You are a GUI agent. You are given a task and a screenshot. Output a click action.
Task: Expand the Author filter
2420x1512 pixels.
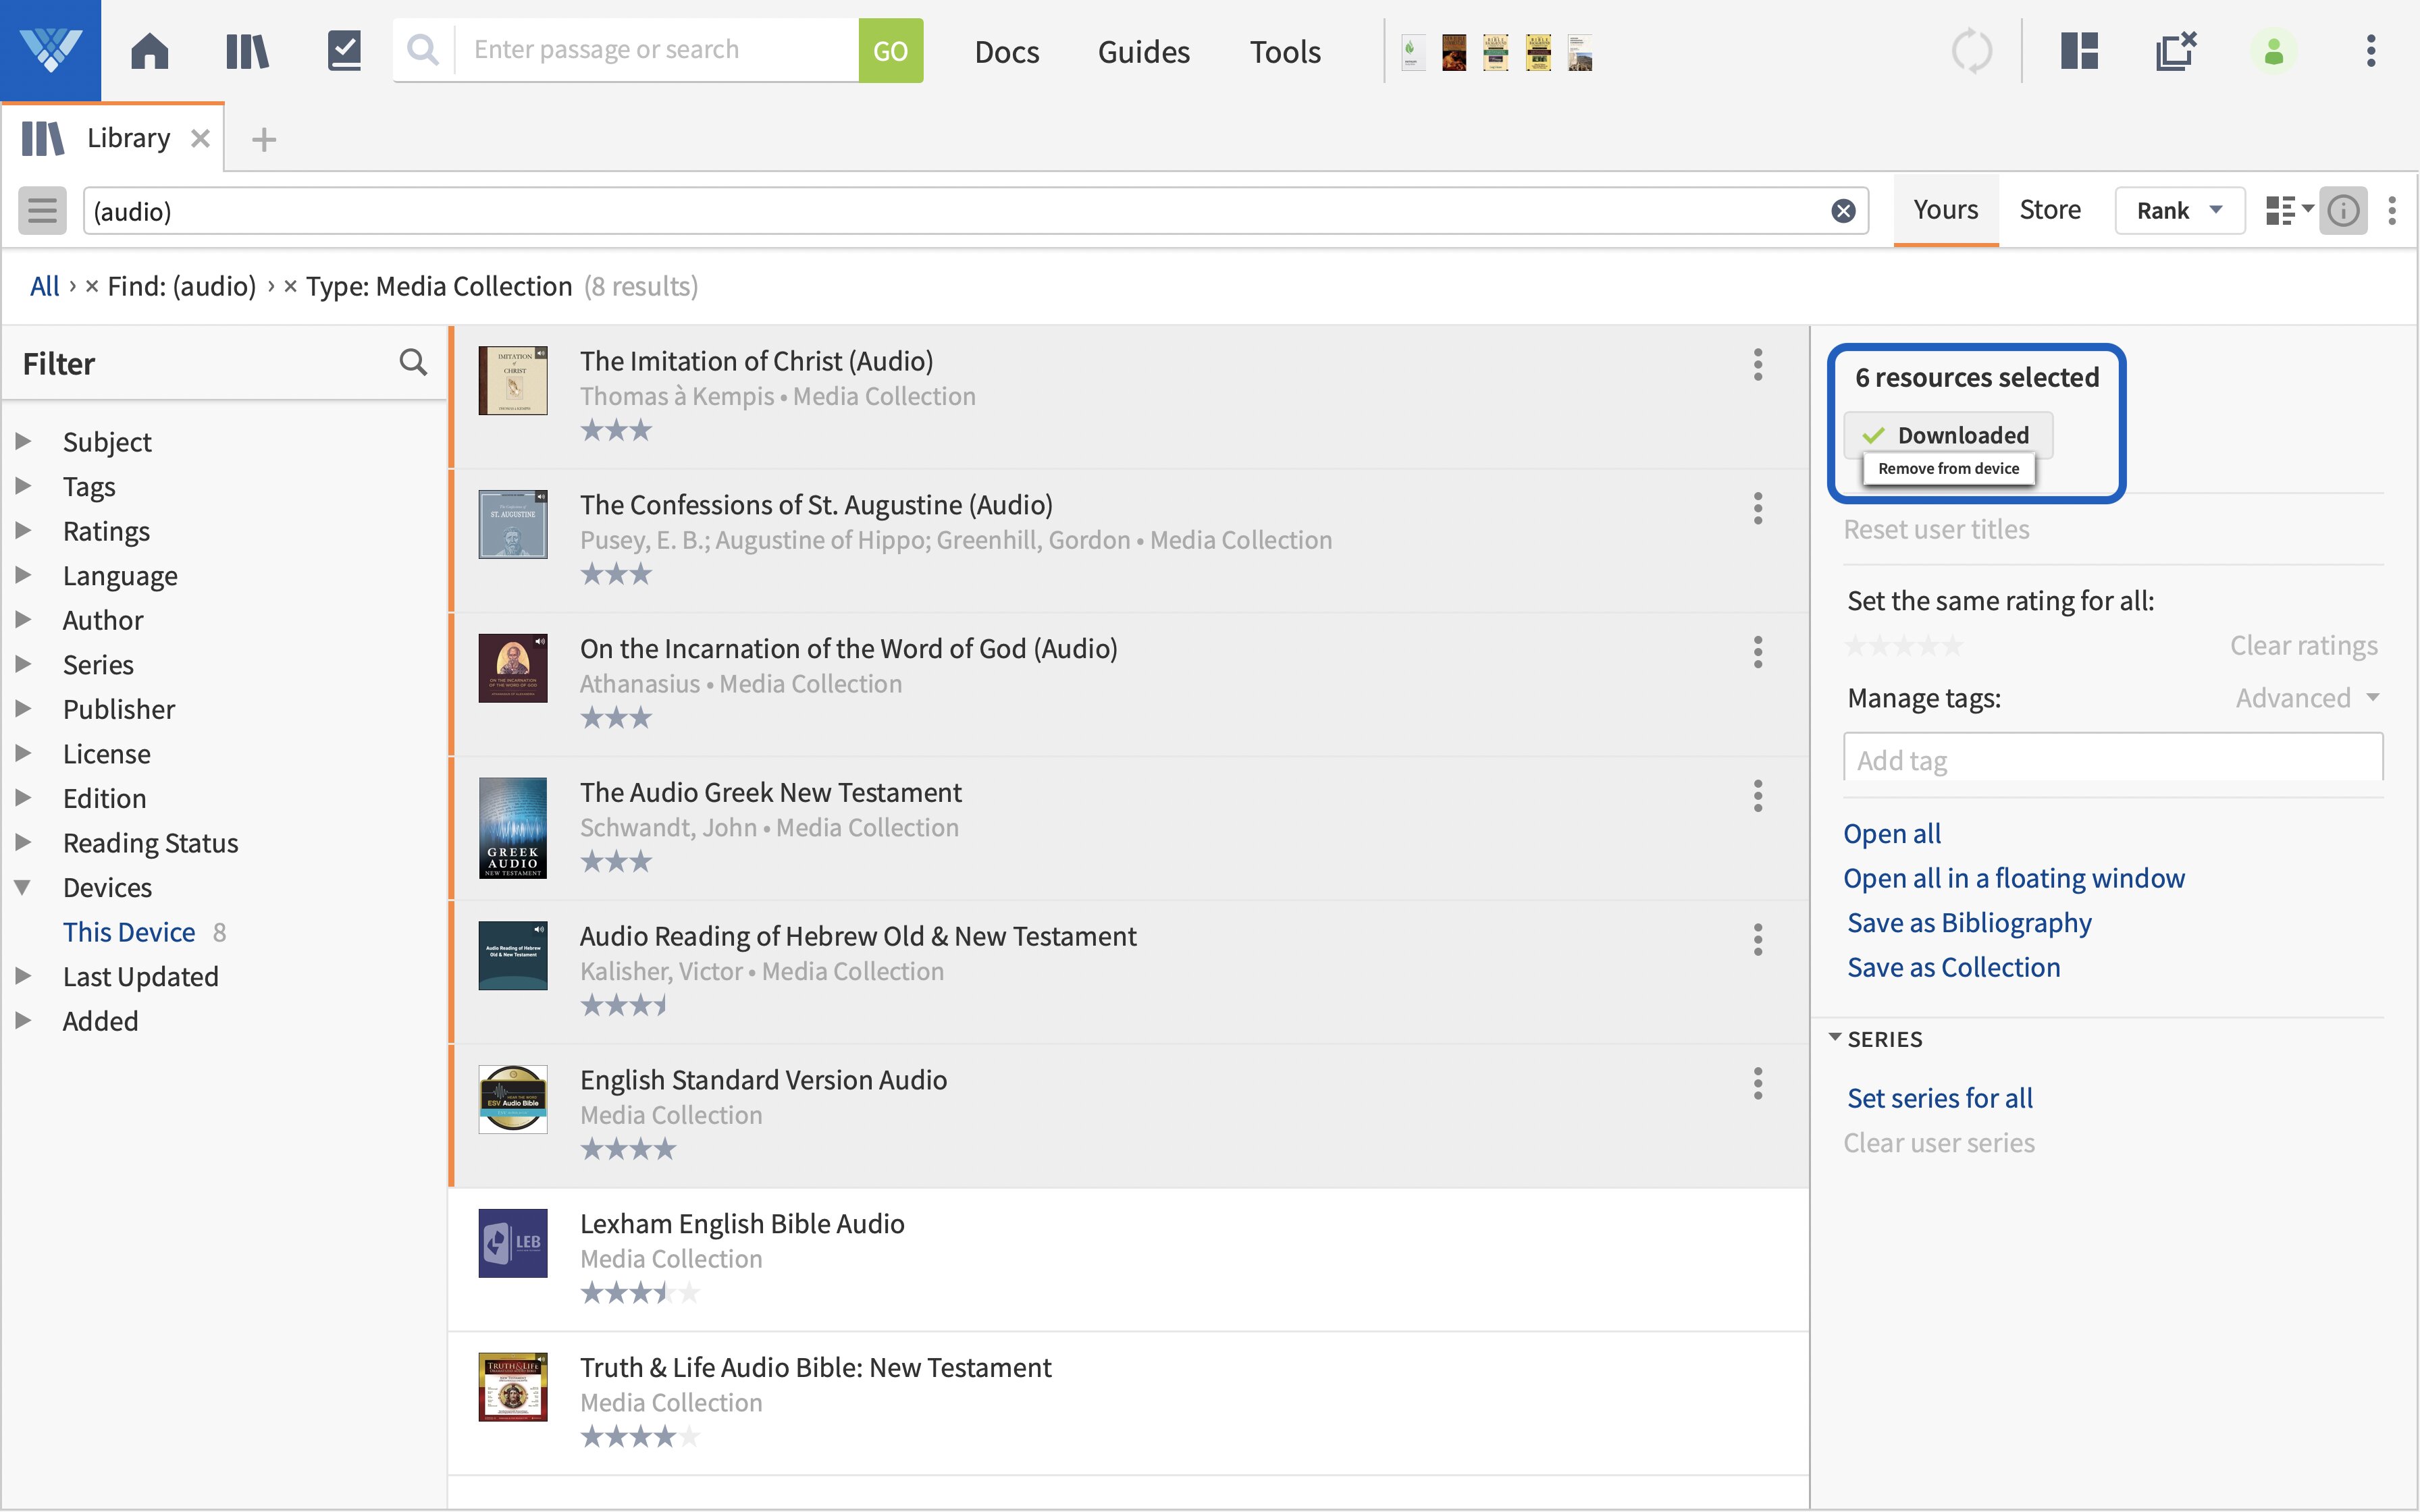point(23,619)
